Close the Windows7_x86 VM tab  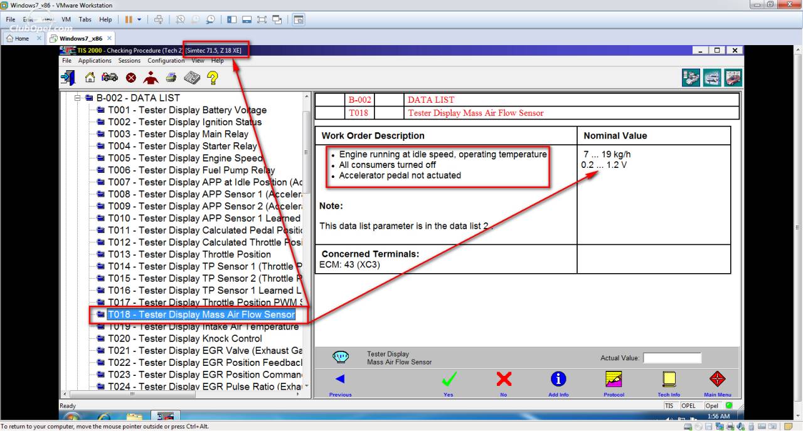(109, 38)
